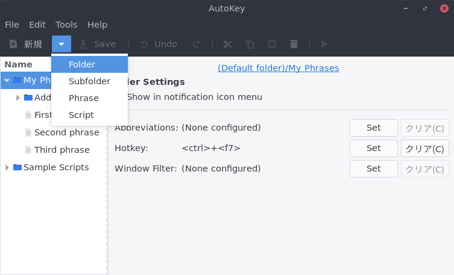Click Set button for Hotkey
This screenshot has height=275, width=454.
(x=373, y=148)
